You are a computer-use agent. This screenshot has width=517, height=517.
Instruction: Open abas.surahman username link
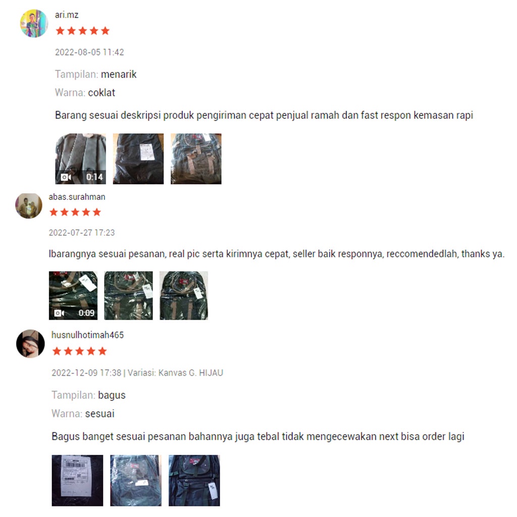(x=77, y=197)
